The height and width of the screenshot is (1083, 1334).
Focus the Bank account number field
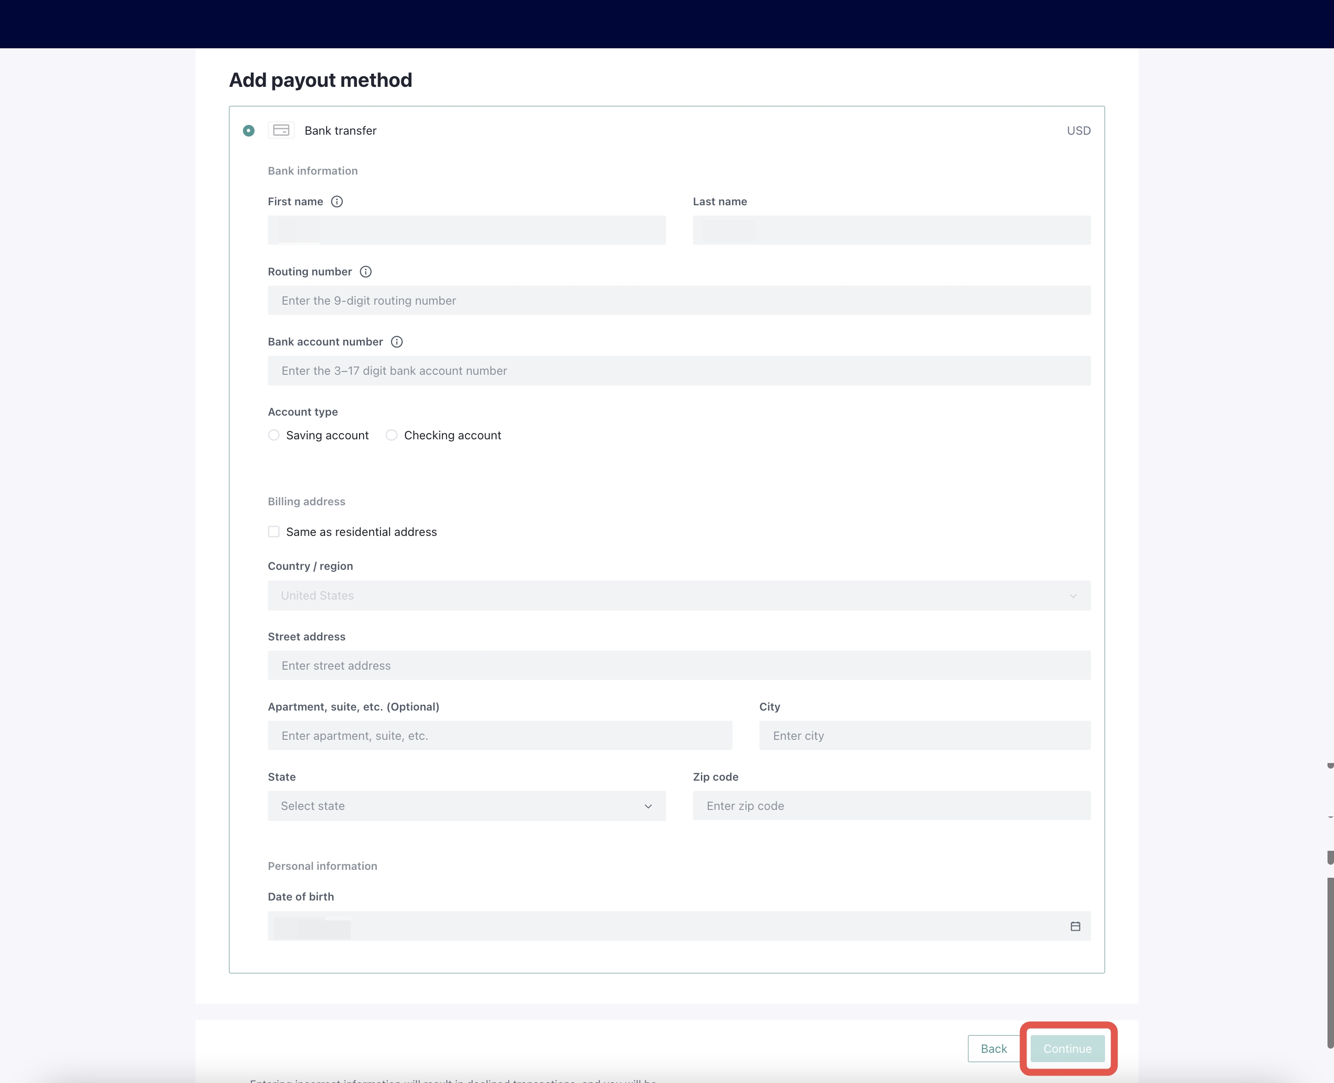tap(679, 371)
